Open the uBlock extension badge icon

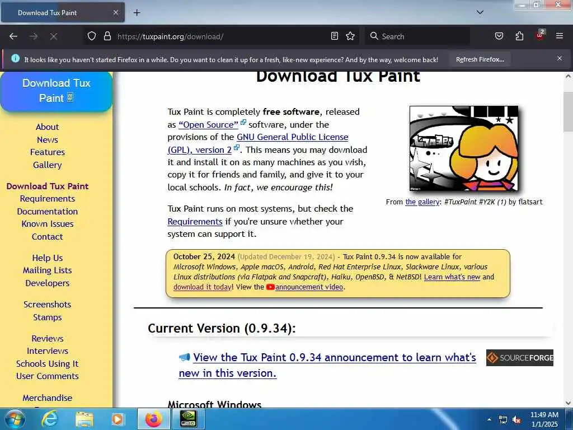click(x=540, y=35)
